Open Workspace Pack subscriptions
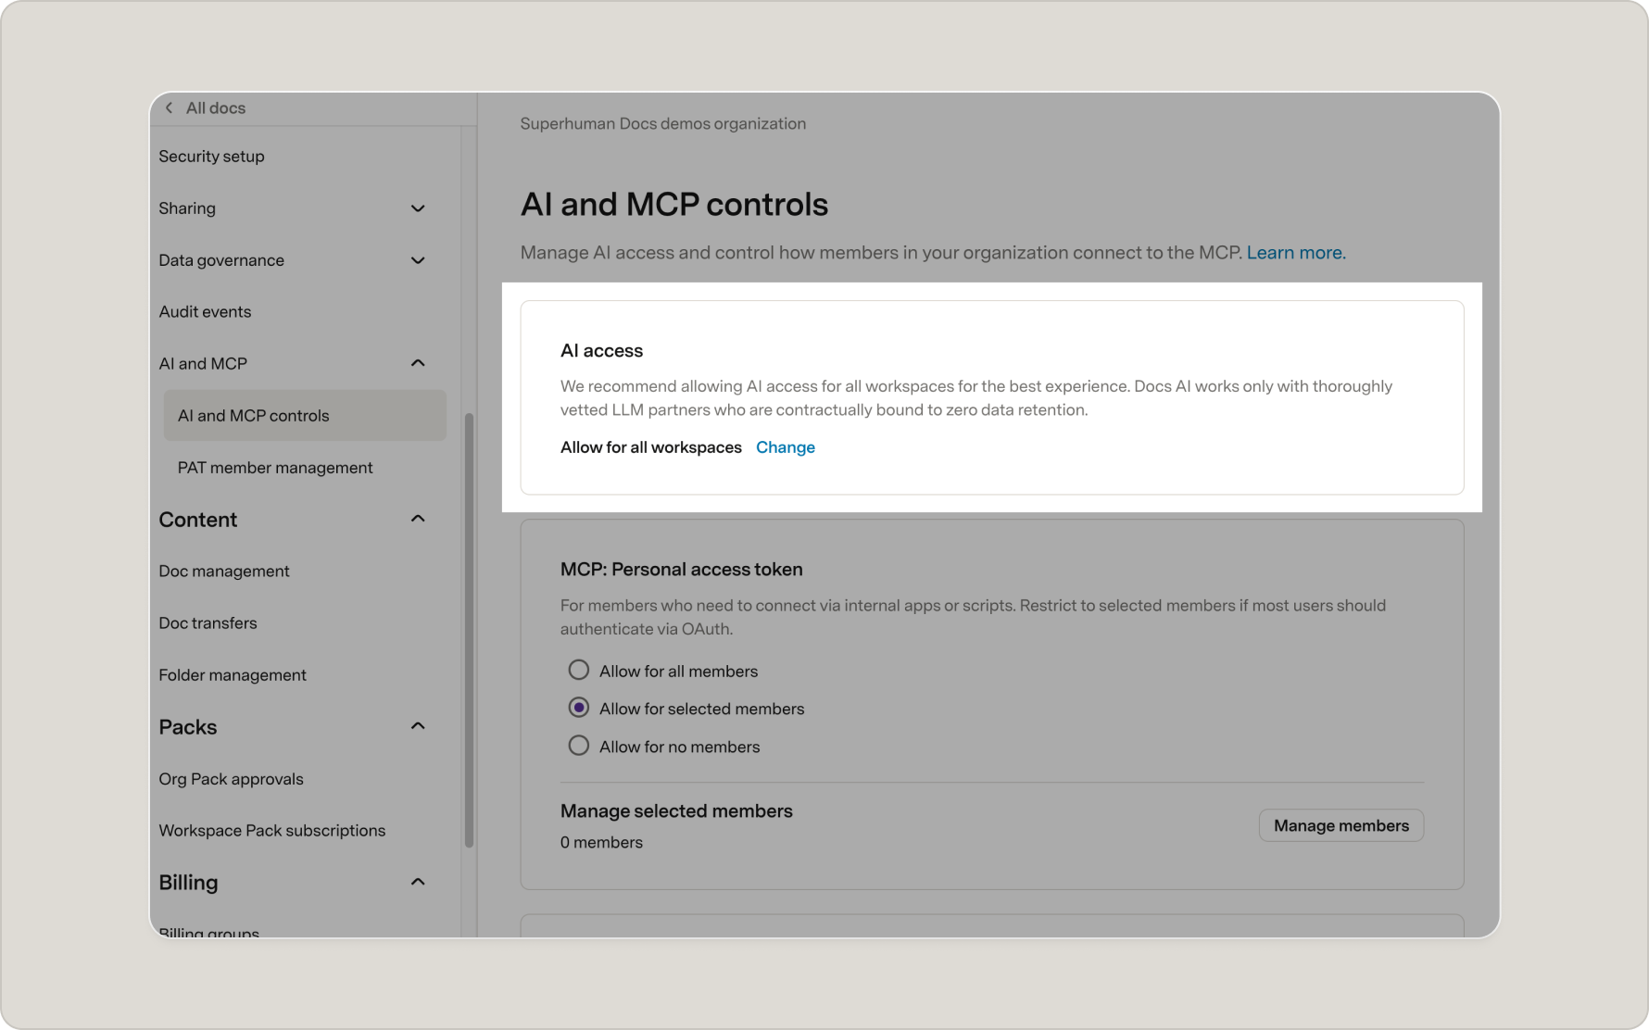The height and width of the screenshot is (1030, 1649). pyautogui.click(x=271, y=831)
